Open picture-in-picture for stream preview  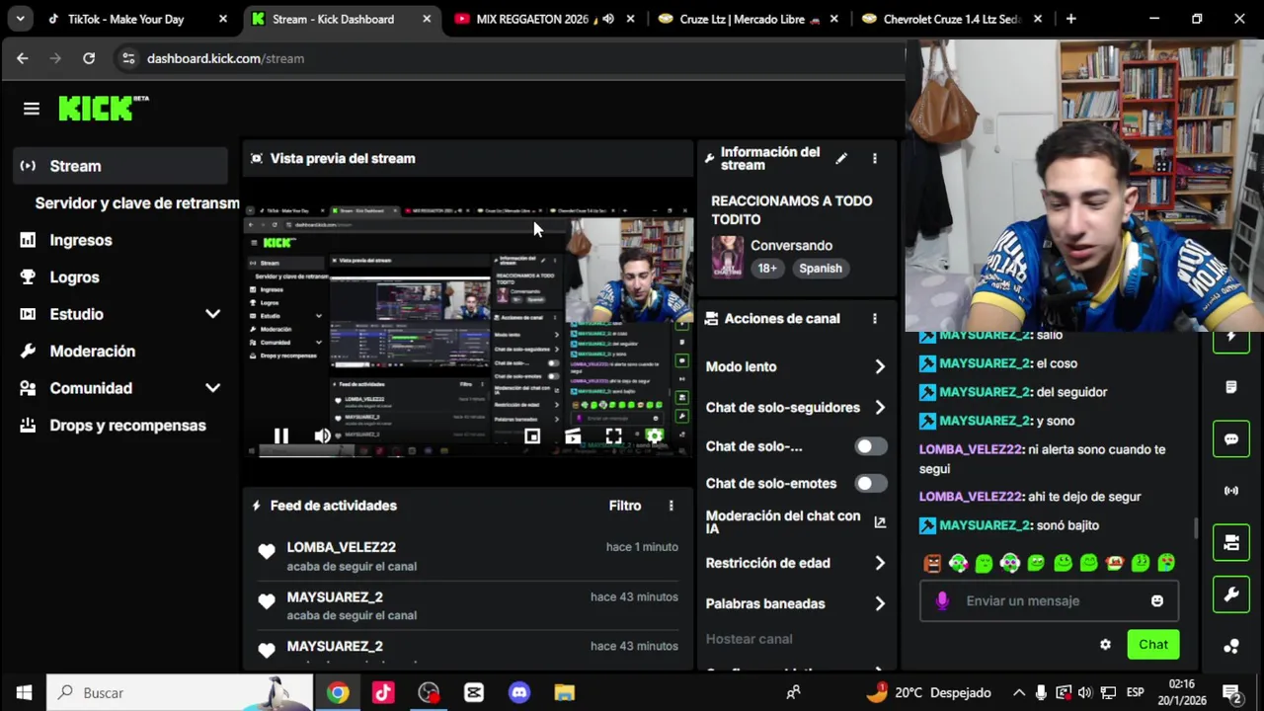(532, 435)
